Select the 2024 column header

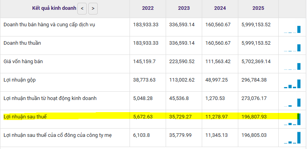point(220,8)
